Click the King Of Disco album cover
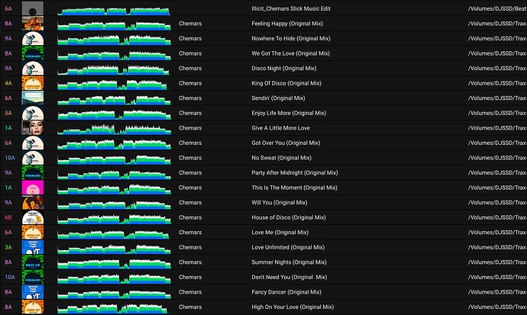Image resolution: width=527 pixels, height=315 pixels. [x=32, y=83]
